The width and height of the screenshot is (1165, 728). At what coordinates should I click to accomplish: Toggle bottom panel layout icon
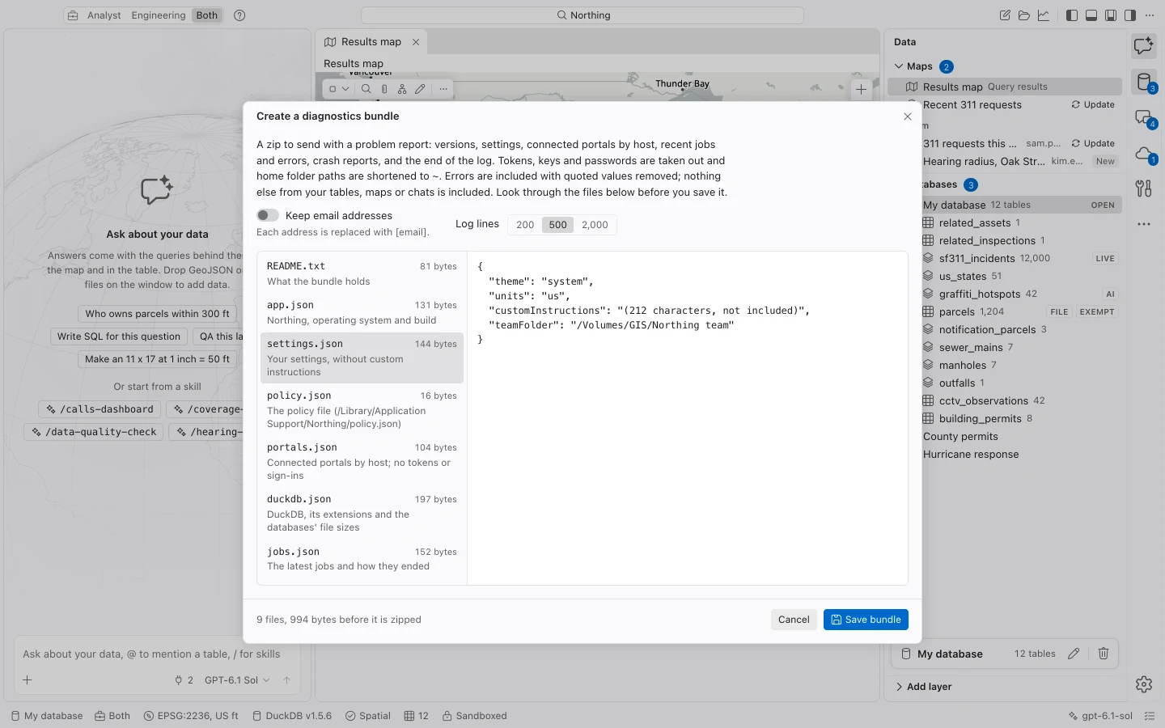pyautogui.click(x=1091, y=15)
